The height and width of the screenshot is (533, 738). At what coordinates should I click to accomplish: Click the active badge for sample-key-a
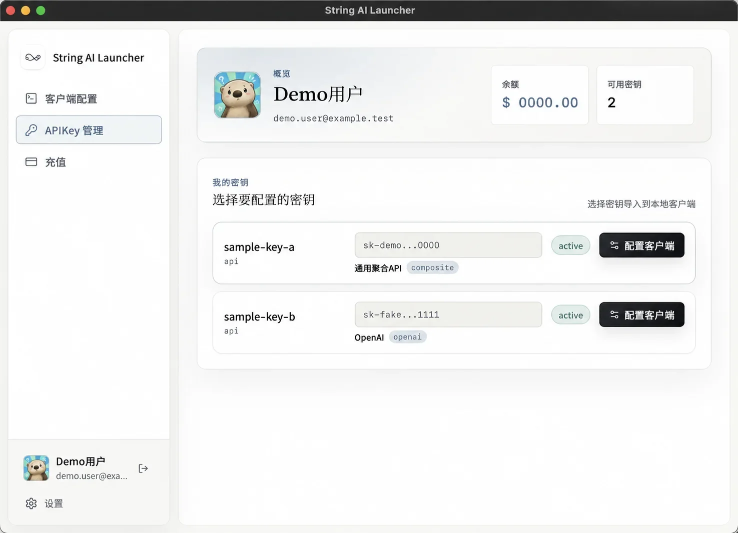coord(571,245)
